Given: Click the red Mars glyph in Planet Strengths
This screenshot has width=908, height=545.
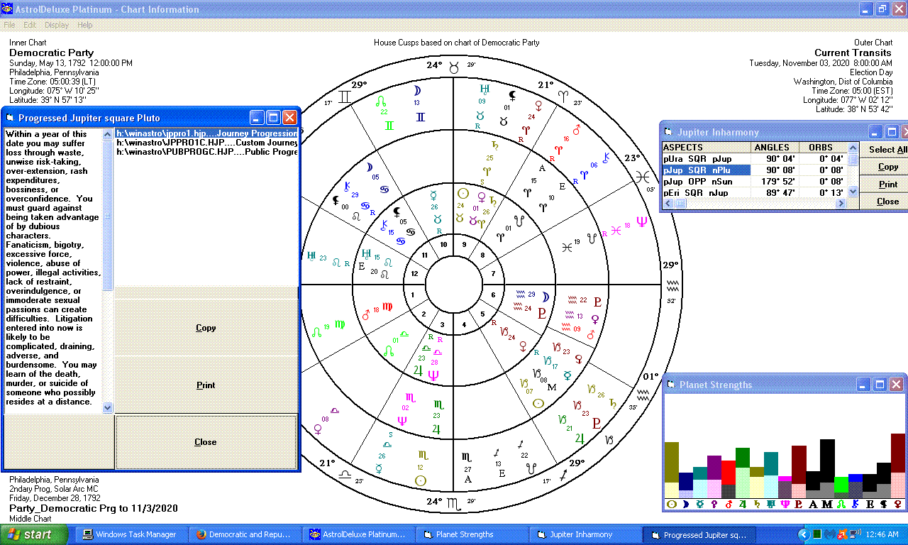Looking at the screenshot, I should click(x=729, y=505).
